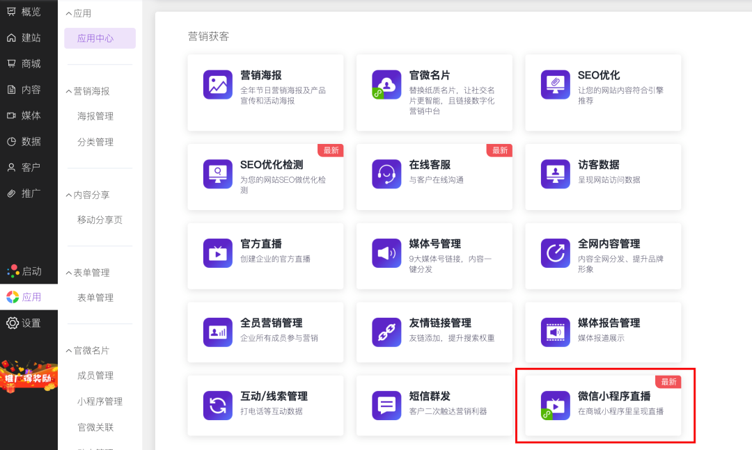Collapse the 内容分享 section
This screenshot has height=450, width=752.
click(86, 194)
